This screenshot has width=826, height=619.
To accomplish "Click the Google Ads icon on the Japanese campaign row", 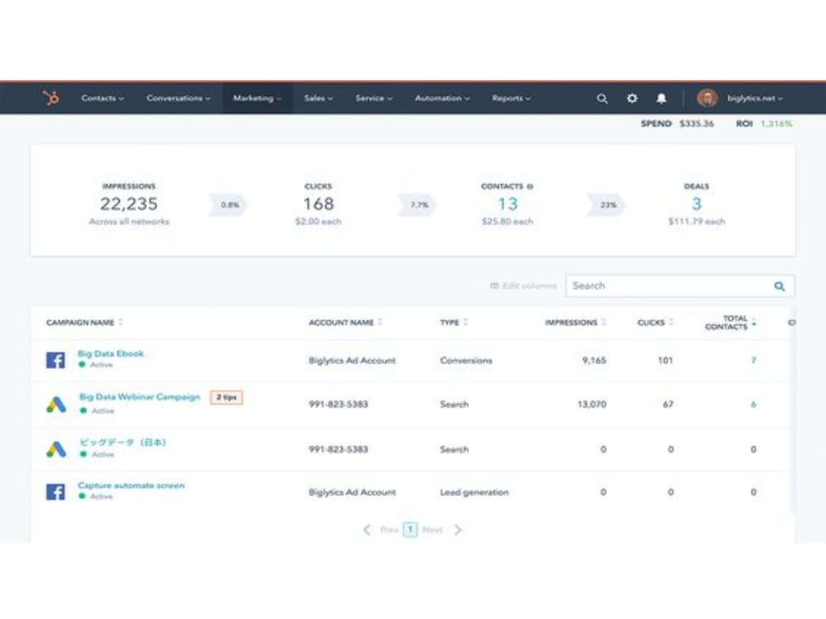I will click(55, 447).
